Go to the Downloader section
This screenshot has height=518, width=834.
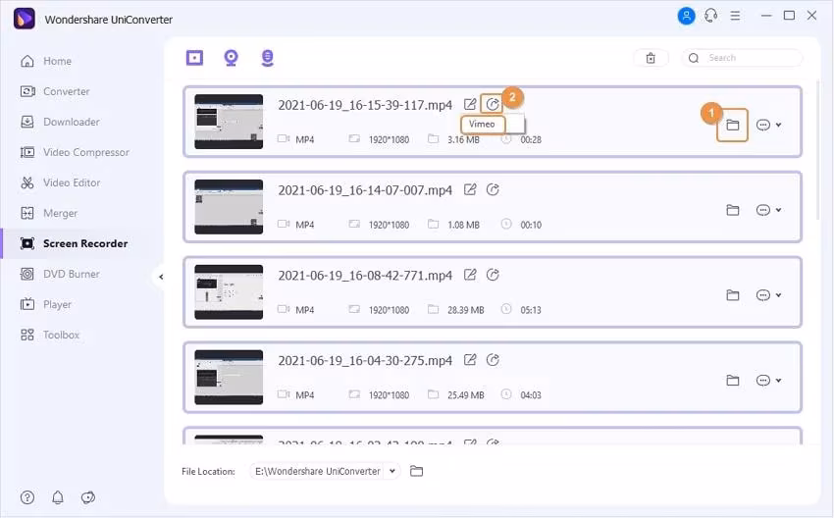pyautogui.click(x=60, y=122)
